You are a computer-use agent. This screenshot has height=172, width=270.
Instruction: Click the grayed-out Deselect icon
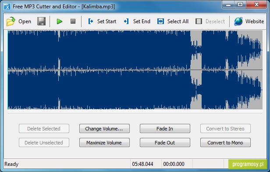point(199,21)
